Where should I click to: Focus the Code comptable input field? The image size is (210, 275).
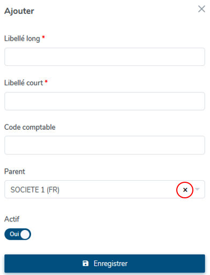[104, 145]
